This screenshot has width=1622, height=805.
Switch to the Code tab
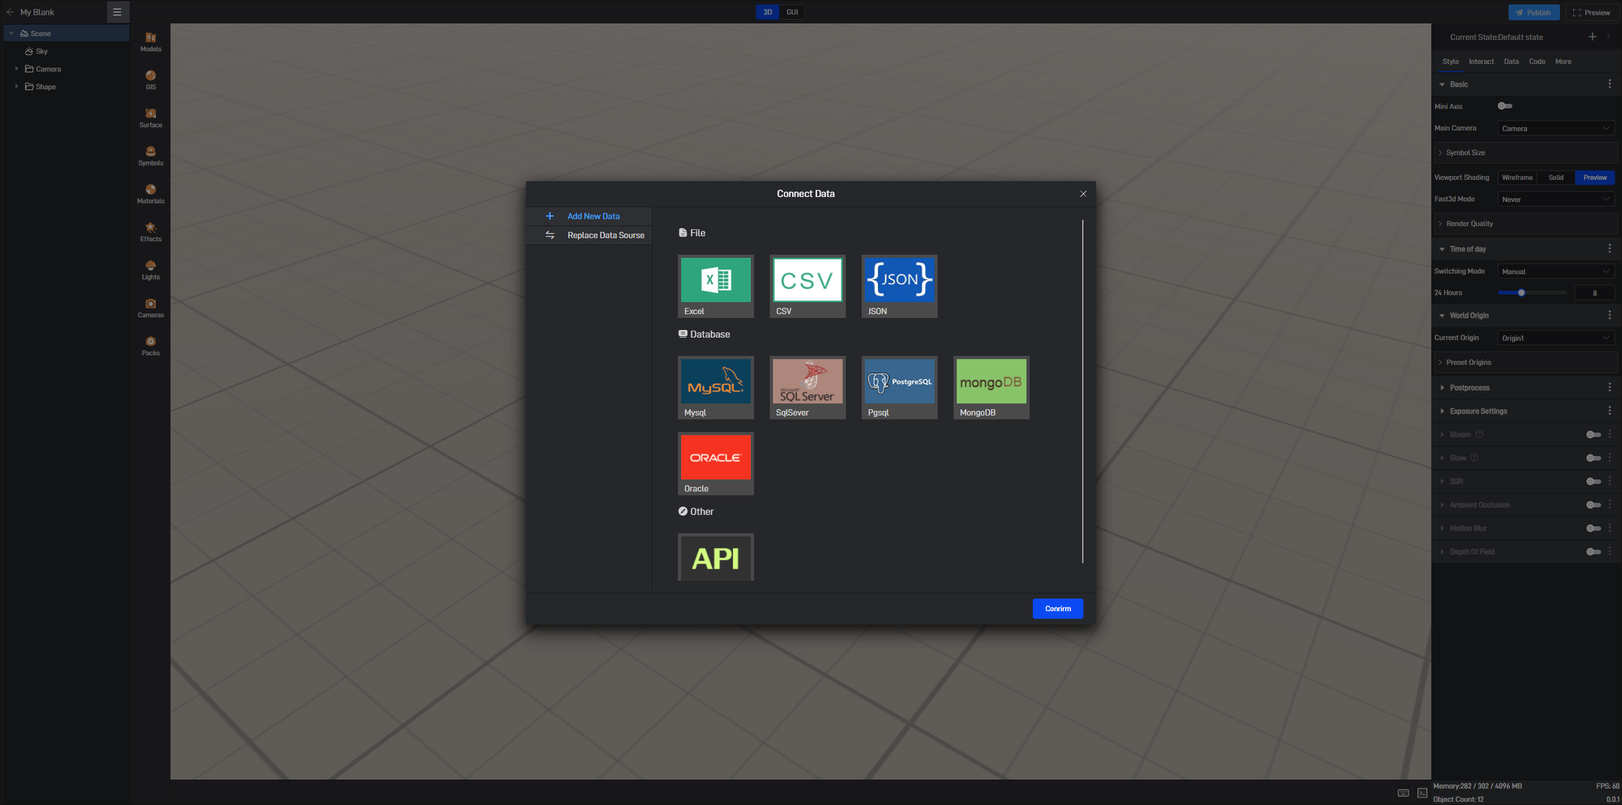1537,61
